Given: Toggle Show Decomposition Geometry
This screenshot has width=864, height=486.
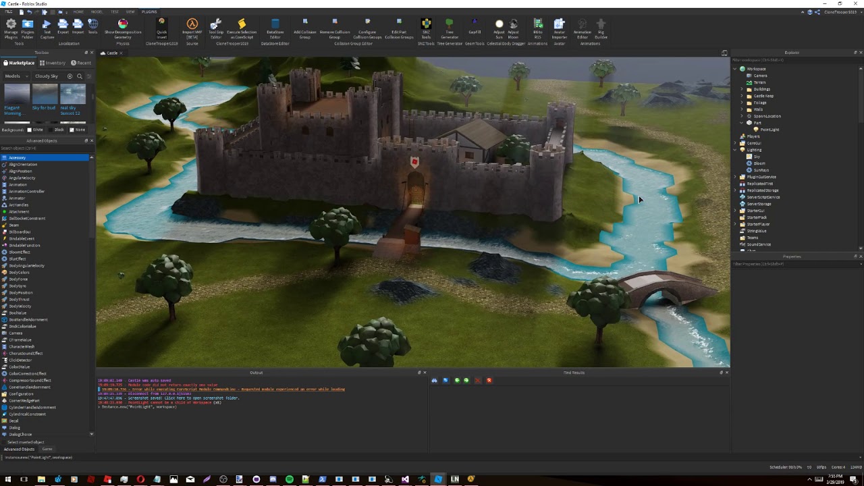Looking at the screenshot, I should 123,28.
